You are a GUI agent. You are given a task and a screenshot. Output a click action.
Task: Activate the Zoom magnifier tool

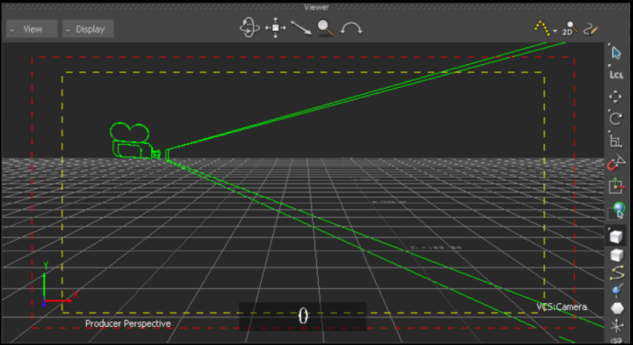click(x=325, y=28)
